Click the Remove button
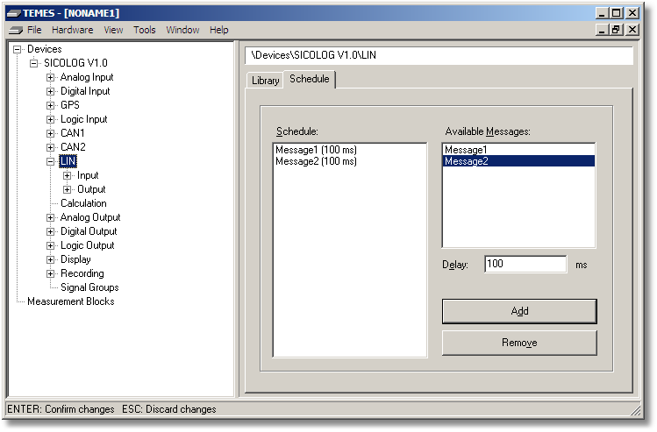The width and height of the screenshot is (657, 432). pos(519,343)
